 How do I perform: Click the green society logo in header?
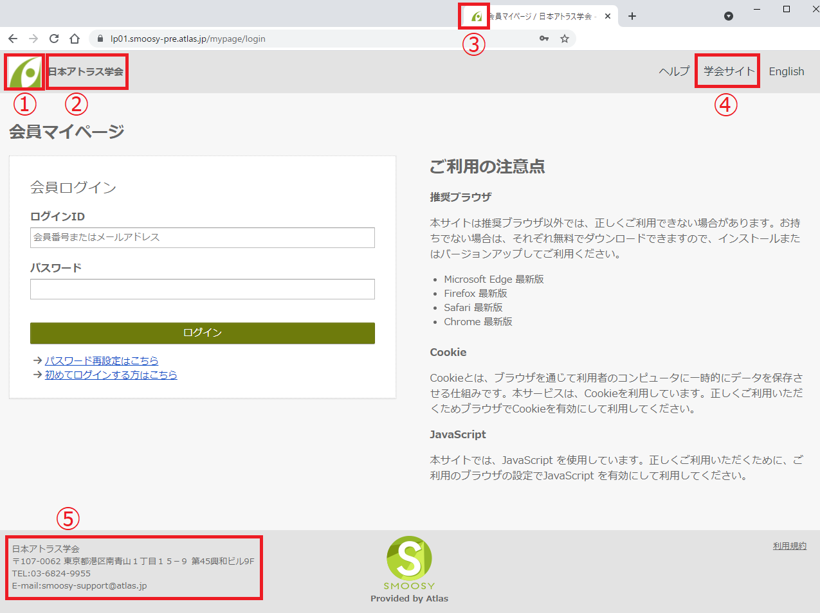point(25,72)
